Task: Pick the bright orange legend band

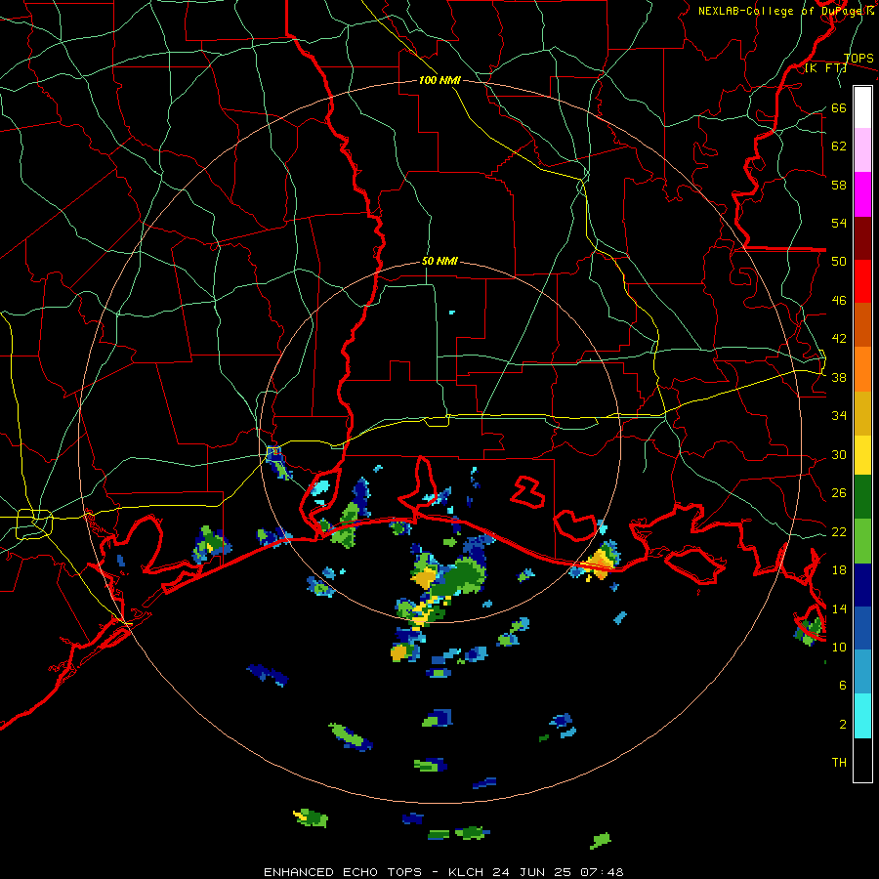Action: (862, 369)
